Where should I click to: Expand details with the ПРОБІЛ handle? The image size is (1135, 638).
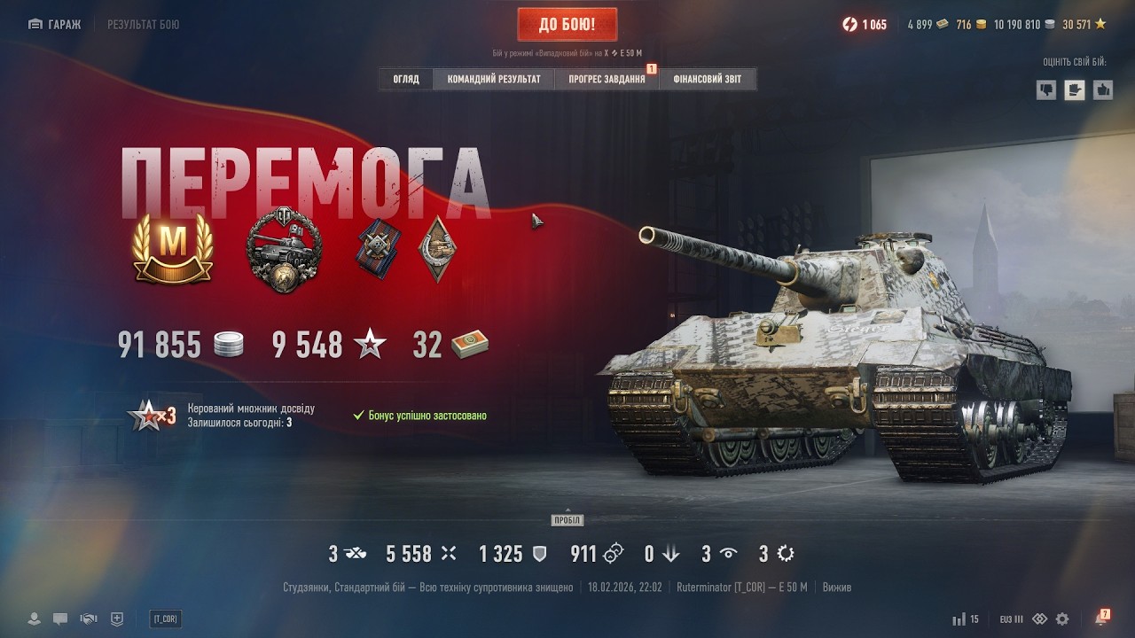567,520
